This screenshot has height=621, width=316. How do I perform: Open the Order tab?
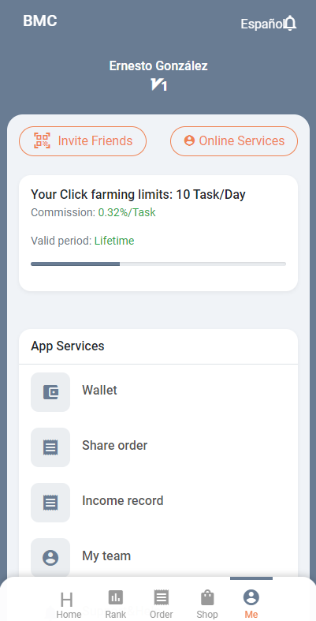point(162,604)
